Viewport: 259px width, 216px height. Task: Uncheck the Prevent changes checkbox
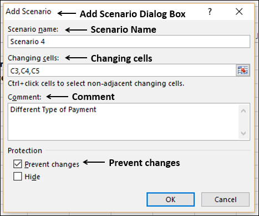point(18,164)
